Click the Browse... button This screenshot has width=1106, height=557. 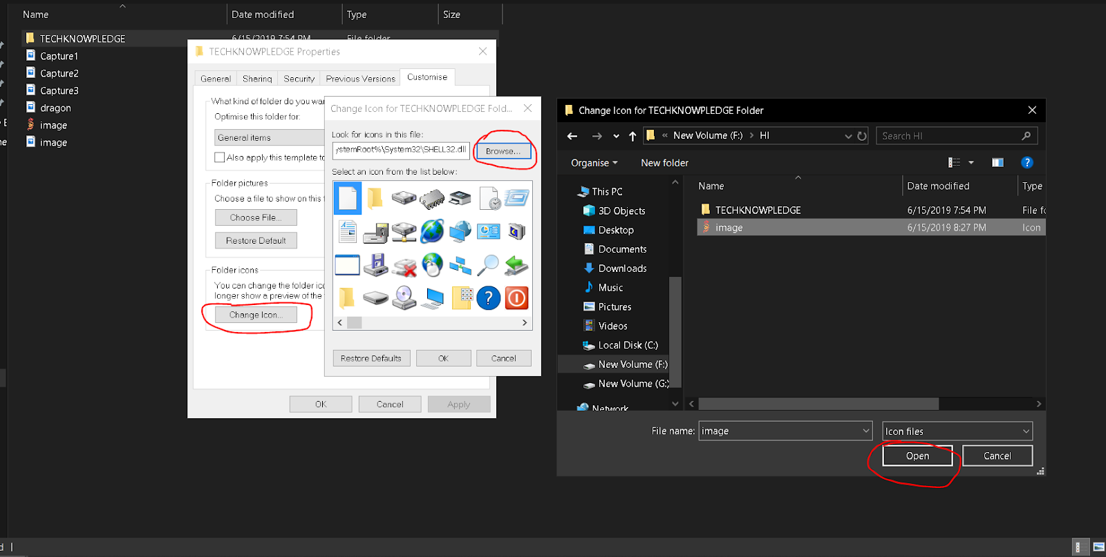503,151
